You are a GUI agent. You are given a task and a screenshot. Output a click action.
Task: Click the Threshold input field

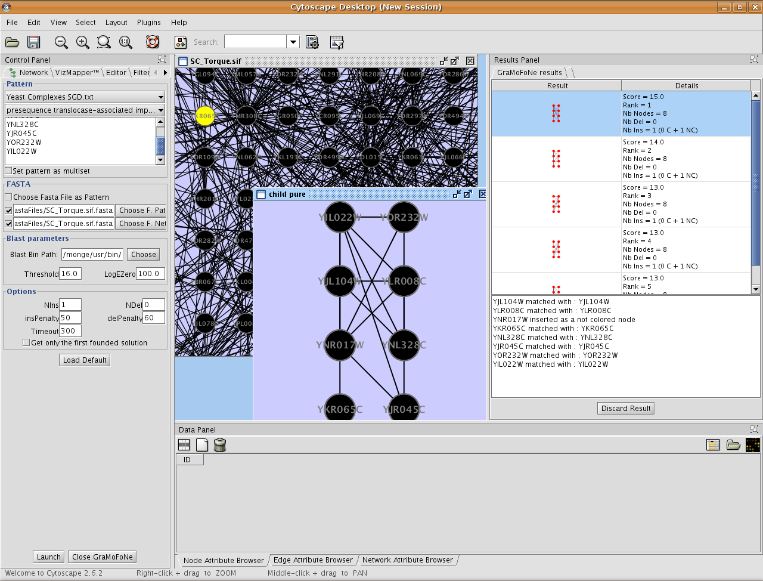[x=70, y=274]
